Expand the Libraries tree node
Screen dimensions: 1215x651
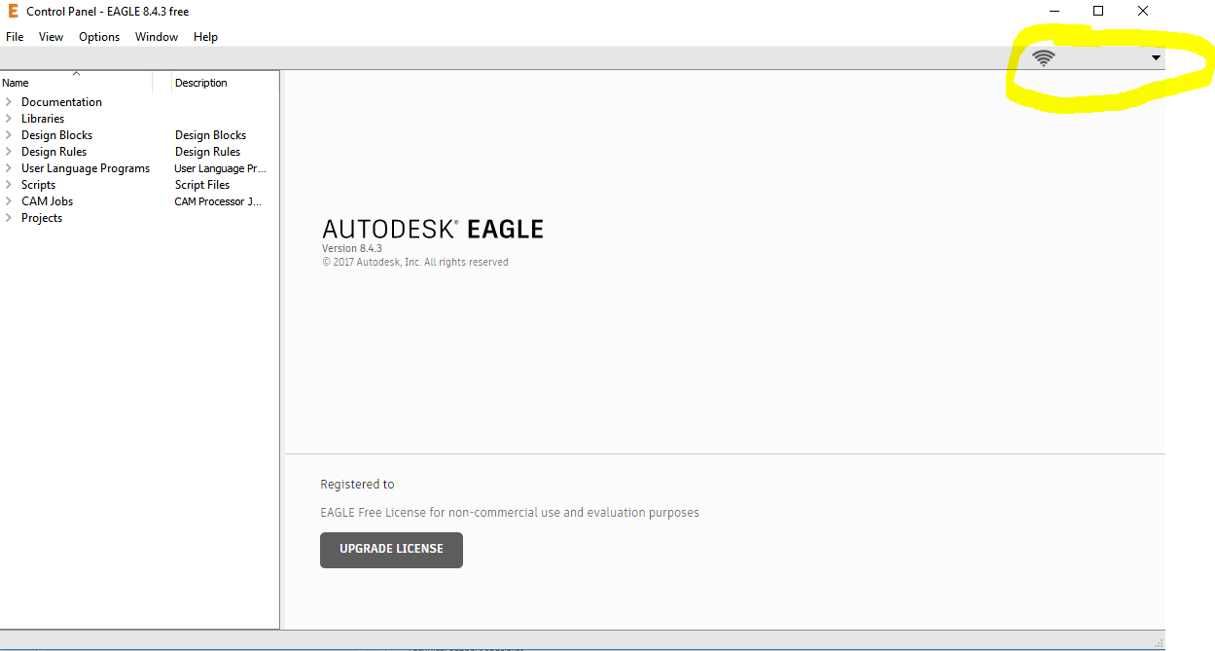coord(9,119)
